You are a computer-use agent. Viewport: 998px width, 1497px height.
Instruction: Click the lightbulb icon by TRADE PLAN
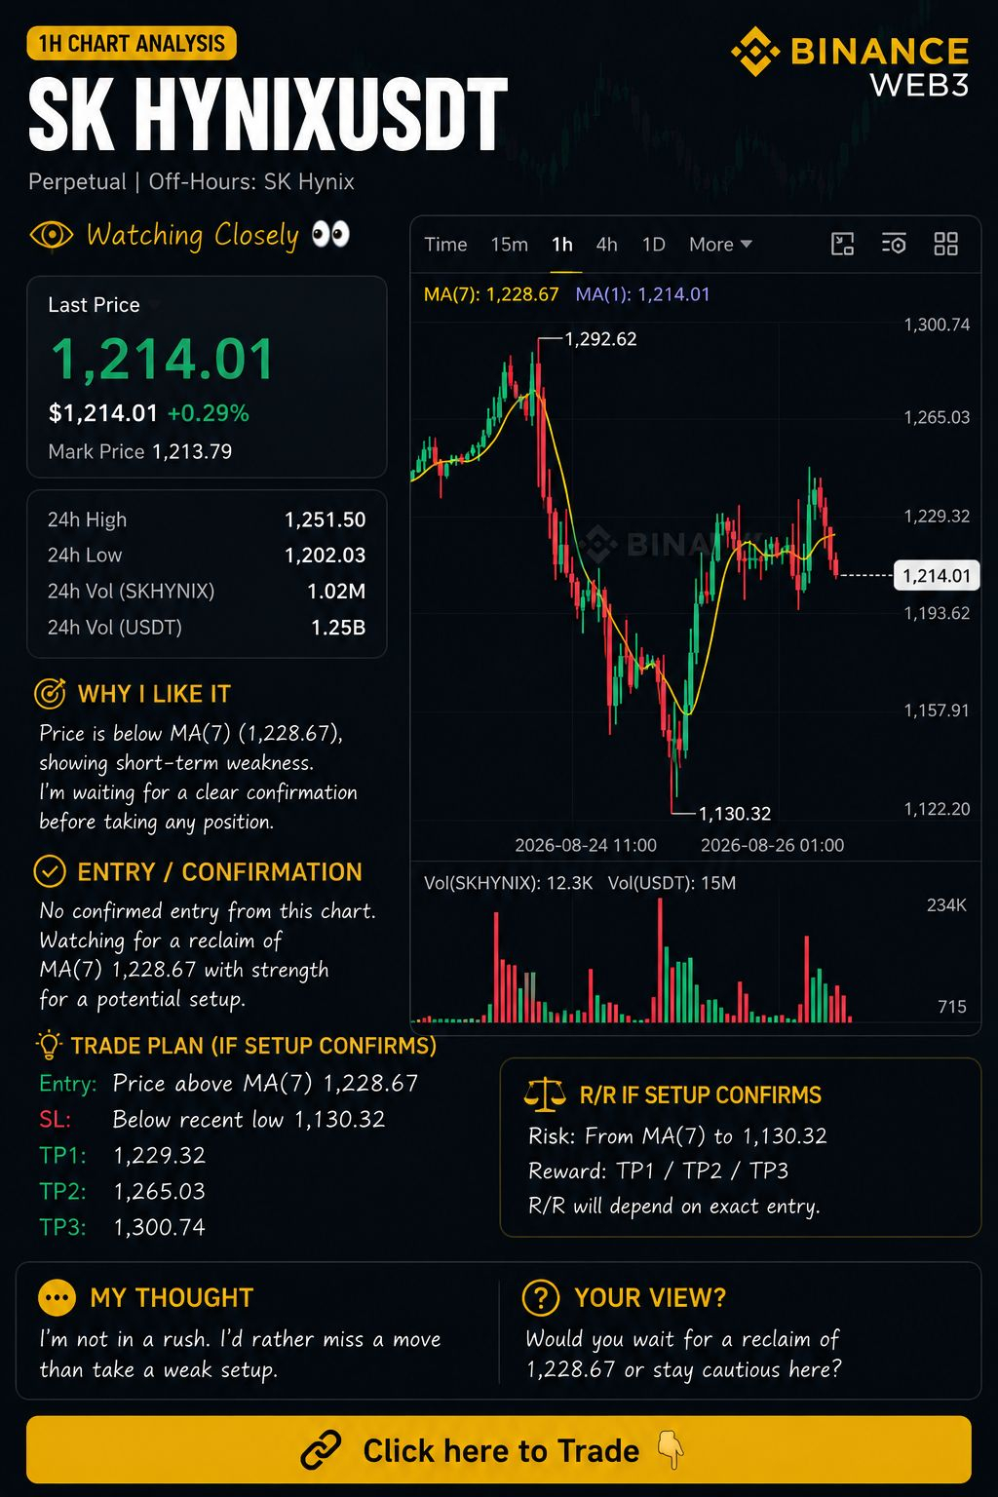[49, 1045]
